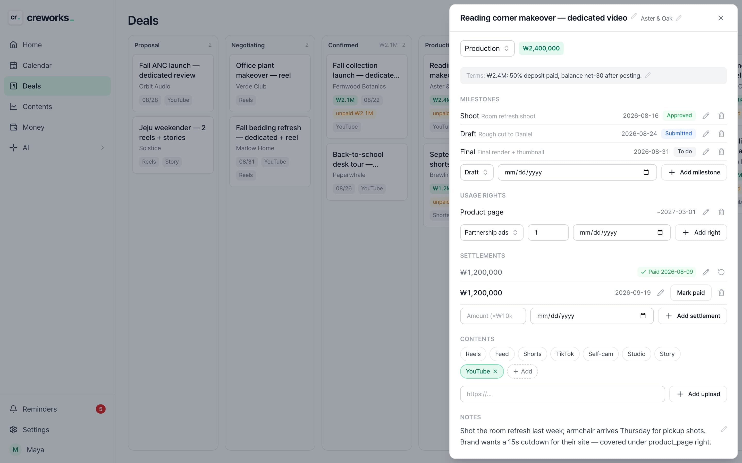Edit the paid ₩1,200,000 settlement
Screen dimensions: 742x463
(x=706, y=272)
